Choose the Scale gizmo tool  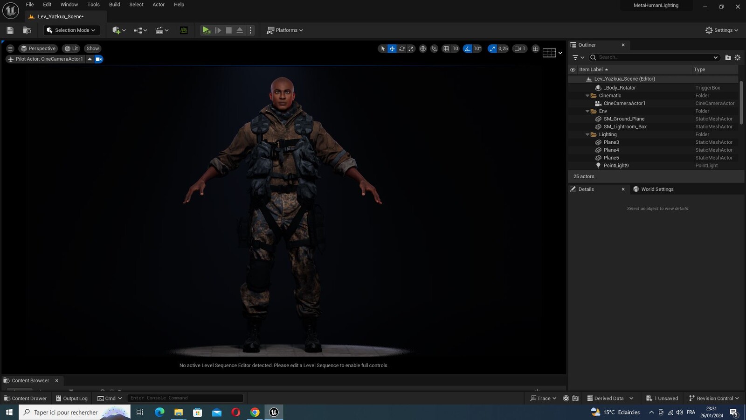pos(411,49)
